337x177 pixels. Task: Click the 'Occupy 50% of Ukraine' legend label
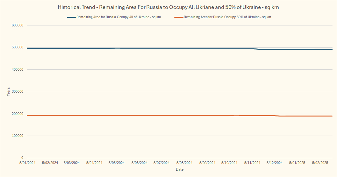click(227, 17)
